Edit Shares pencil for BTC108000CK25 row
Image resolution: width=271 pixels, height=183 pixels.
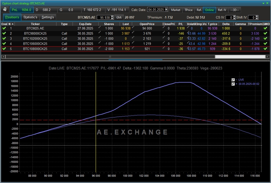click(100, 48)
